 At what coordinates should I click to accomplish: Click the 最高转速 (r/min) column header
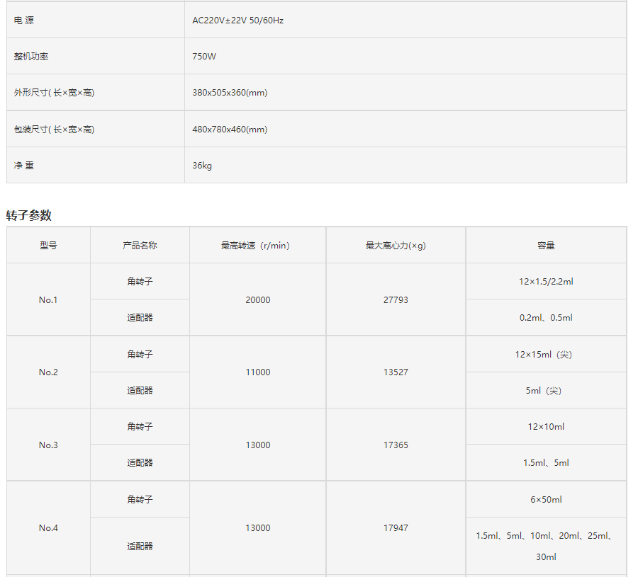click(257, 246)
